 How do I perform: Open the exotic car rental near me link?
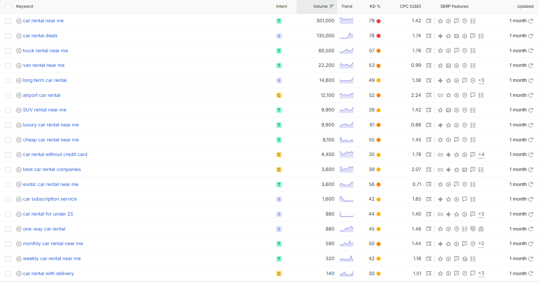[x=51, y=184]
